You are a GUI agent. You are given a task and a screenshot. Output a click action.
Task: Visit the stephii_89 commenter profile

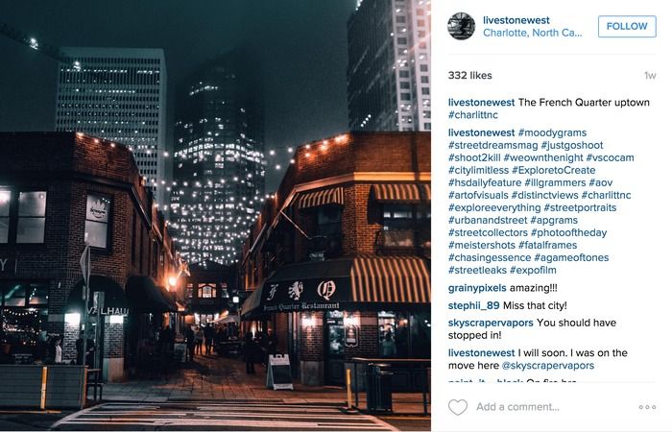point(473,305)
